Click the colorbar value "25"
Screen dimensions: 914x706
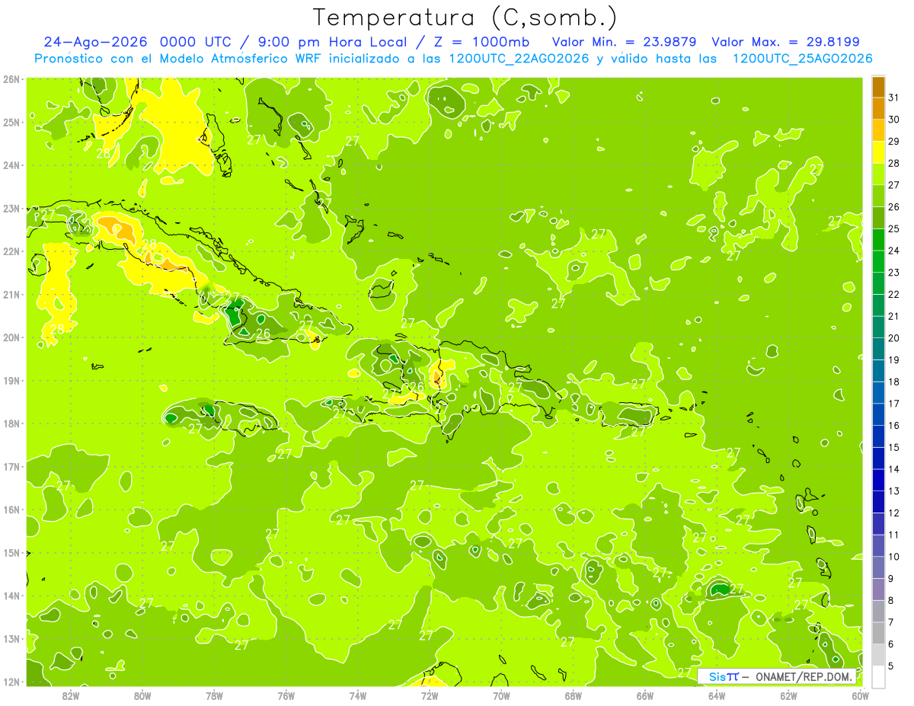893,228
